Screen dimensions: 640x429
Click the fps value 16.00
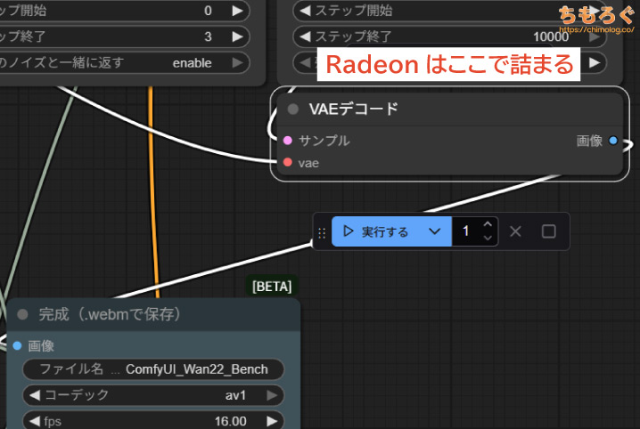(231, 421)
